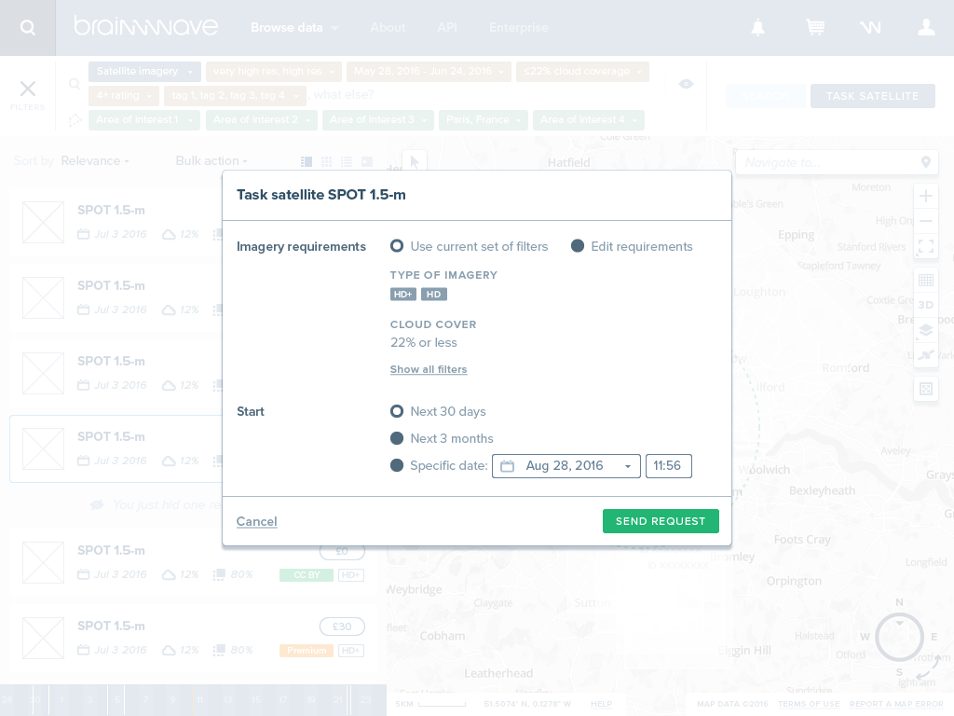Expand the Browse data menu

pyautogui.click(x=293, y=27)
